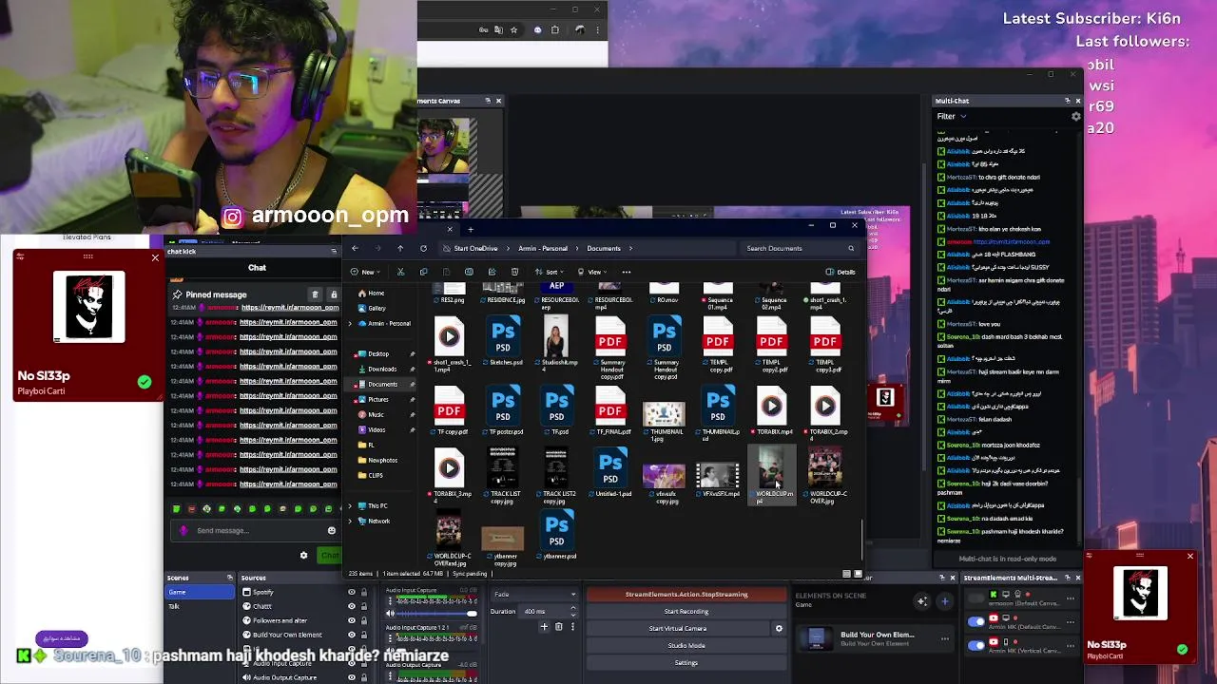Click the Search Documents field
The width and height of the screenshot is (1217, 684).
point(801,249)
